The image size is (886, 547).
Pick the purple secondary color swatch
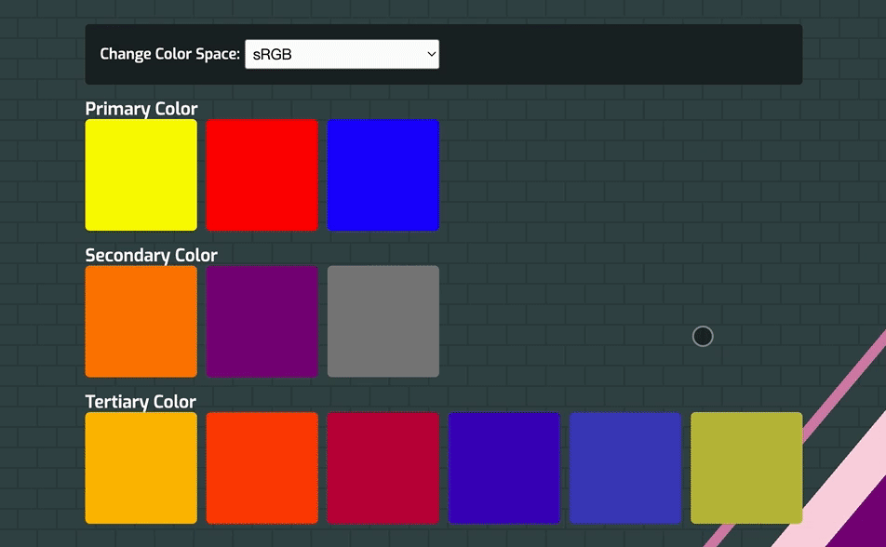(x=262, y=321)
